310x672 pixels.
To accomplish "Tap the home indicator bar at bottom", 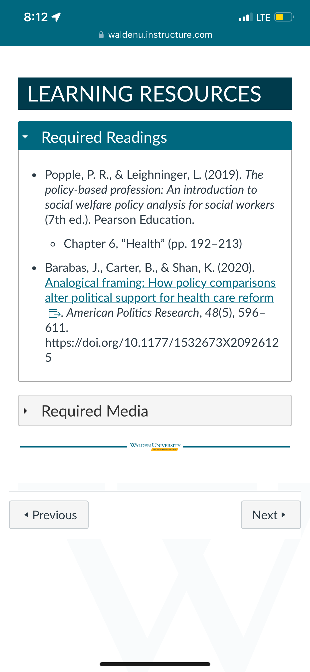I will click(155, 664).
